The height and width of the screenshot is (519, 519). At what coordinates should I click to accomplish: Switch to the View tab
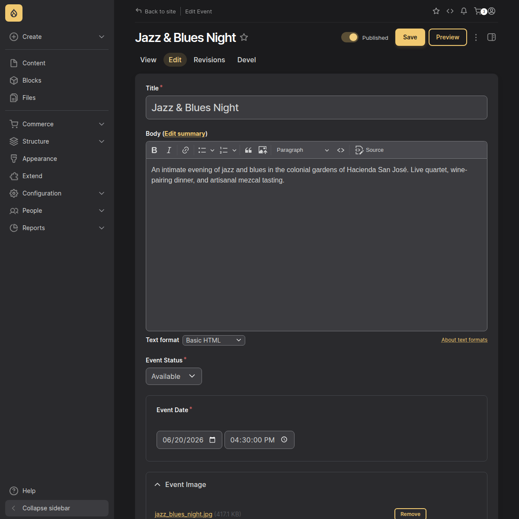[148, 60]
